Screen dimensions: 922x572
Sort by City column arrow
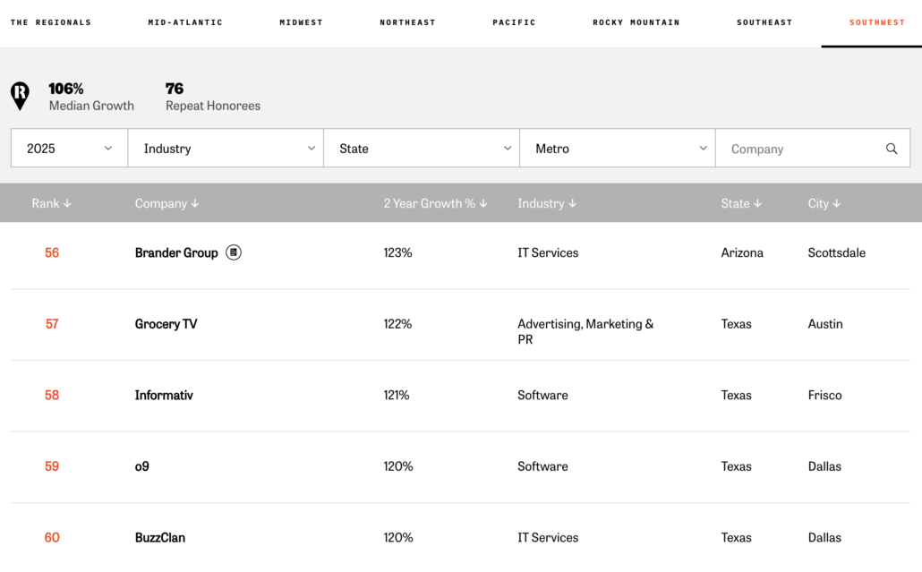click(x=836, y=203)
